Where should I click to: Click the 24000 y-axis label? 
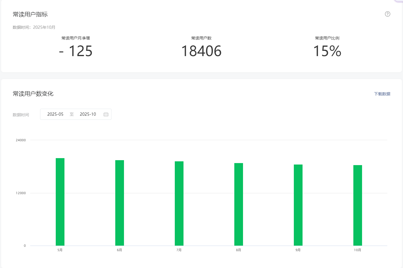click(x=21, y=140)
